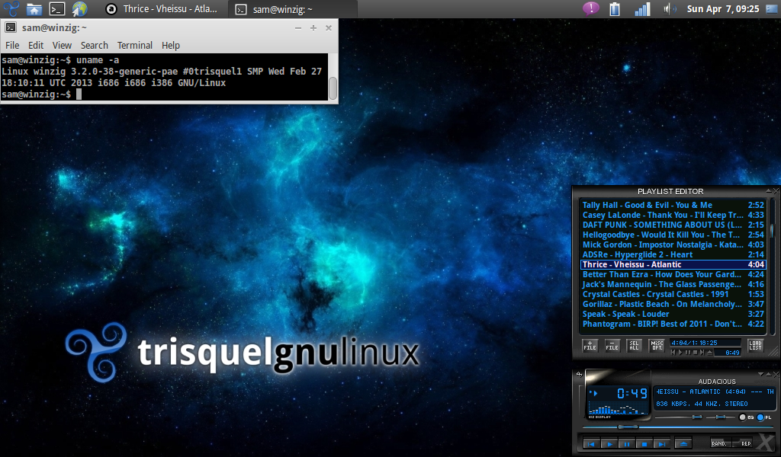Click the SEL ALL button
The height and width of the screenshot is (457, 781).
[x=634, y=346]
